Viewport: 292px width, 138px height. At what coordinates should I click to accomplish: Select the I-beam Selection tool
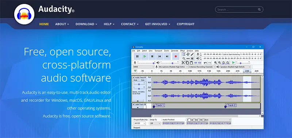click(x=184, y=54)
